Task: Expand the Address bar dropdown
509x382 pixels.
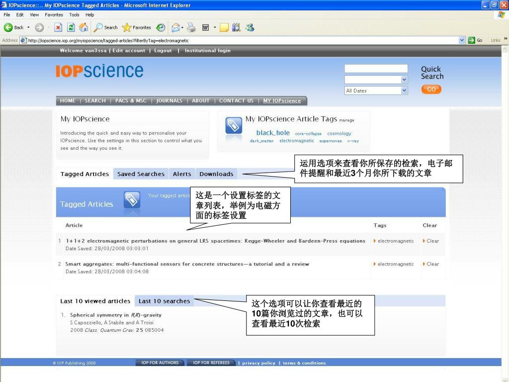Action: click(x=462, y=40)
